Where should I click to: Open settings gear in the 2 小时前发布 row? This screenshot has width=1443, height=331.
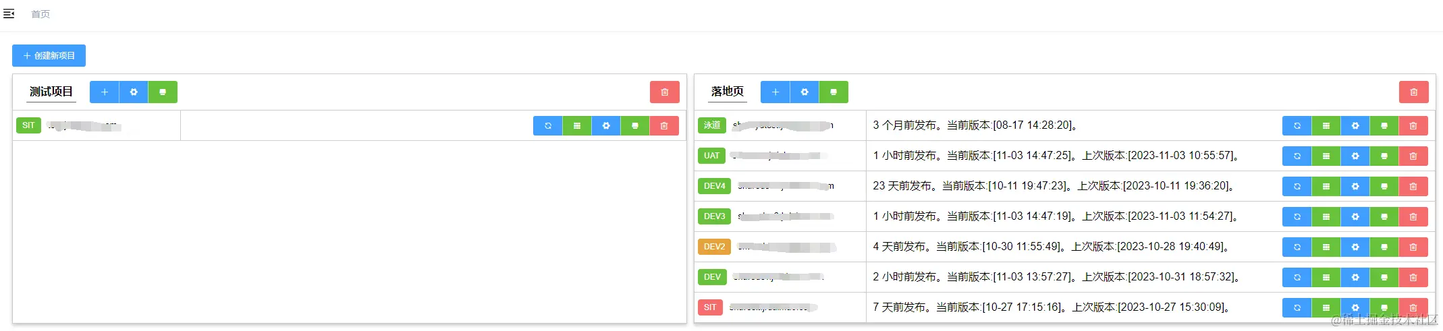click(x=1355, y=278)
